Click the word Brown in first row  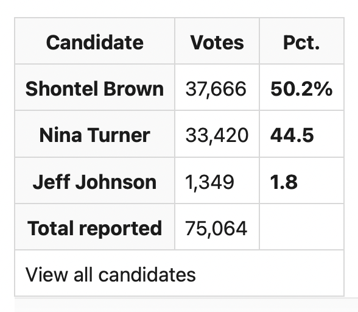(x=134, y=89)
